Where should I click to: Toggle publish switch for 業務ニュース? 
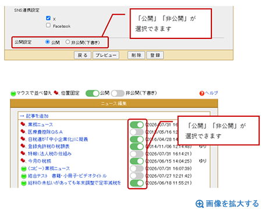pos(137,125)
